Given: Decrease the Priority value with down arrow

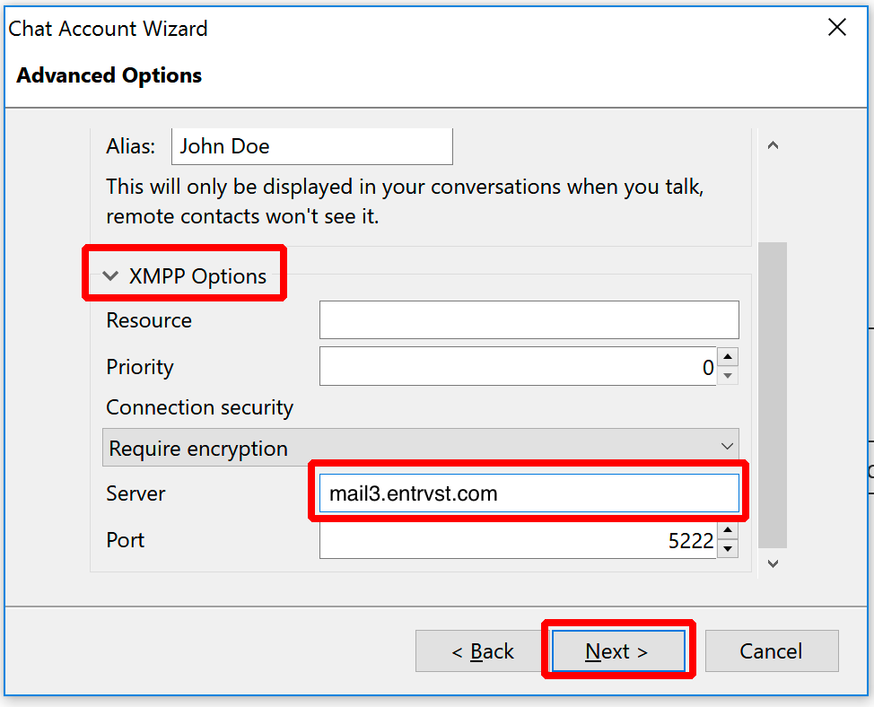Looking at the screenshot, I should point(728,376).
